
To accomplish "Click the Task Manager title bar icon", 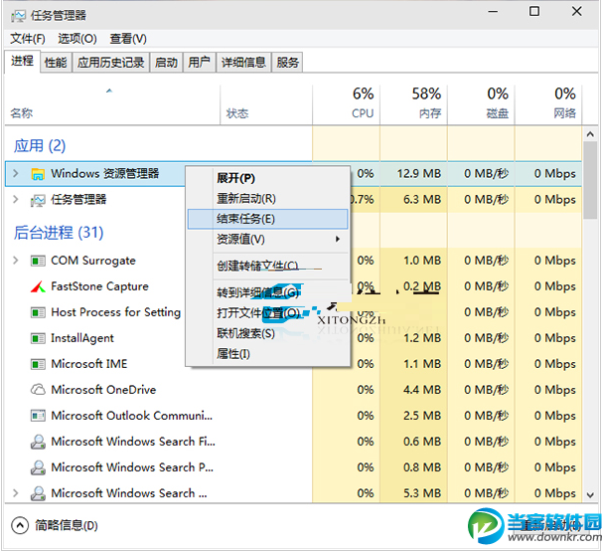I will [x=18, y=16].
